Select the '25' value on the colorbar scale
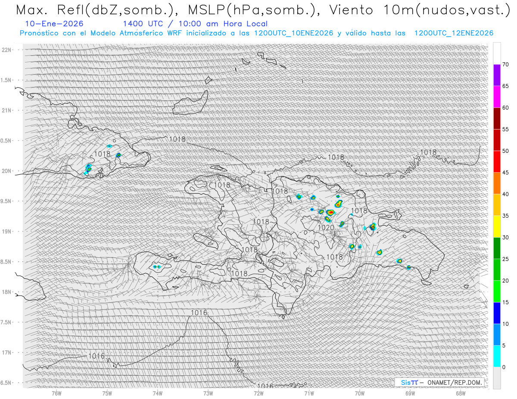The image size is (517, 399). [505, 259]
